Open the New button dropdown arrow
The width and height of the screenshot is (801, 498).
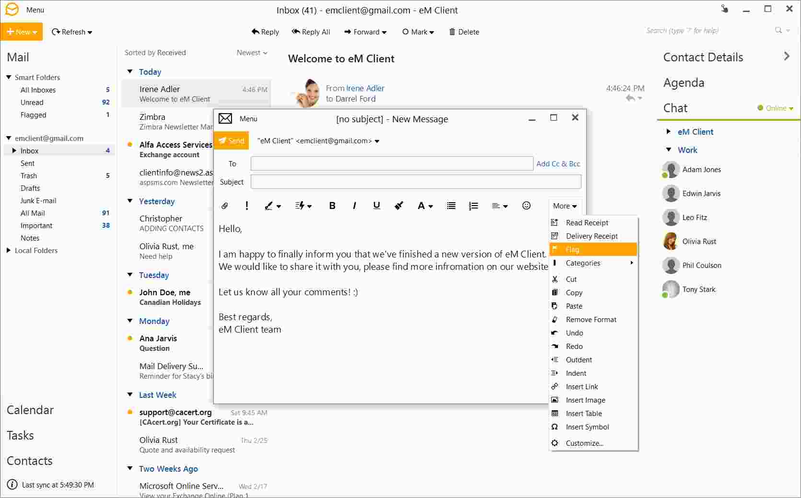pyautogui.click(x=35, y=32)
